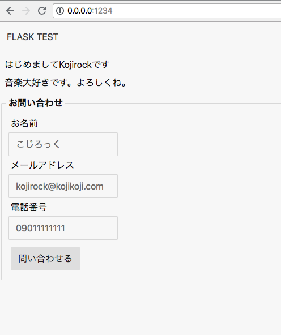281x335 pixels.
Task: Click the お問い合わせ fieldset legend
Action: (36, 103)
